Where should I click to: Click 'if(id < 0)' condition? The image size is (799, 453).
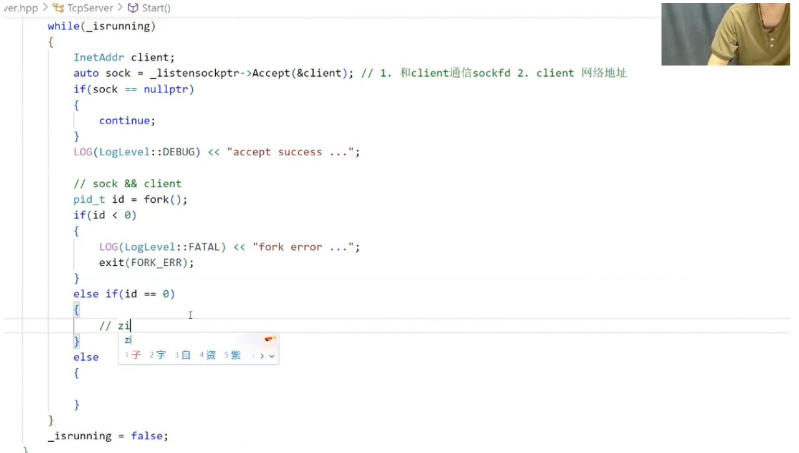[105, 215]
